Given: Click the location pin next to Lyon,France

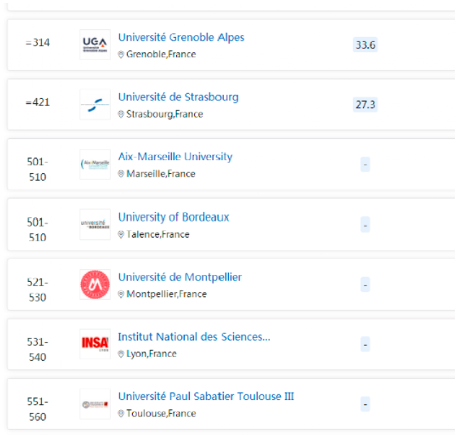Looking at the screenshot, I should pos(121,354).
